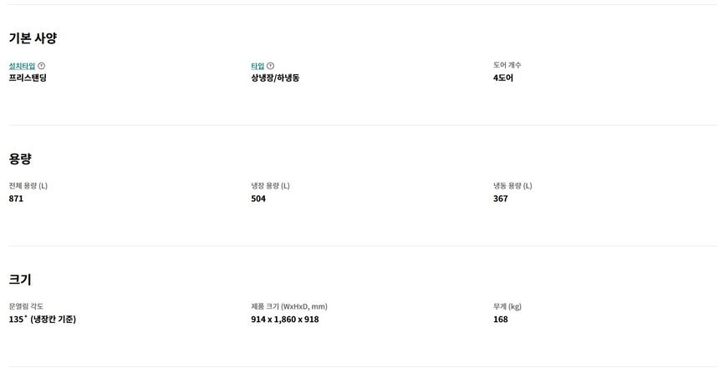Image resolution: width=719 pixels, height=368 pixels.
Task: Click the 도어 개수 label
Action: click(507, 65)
